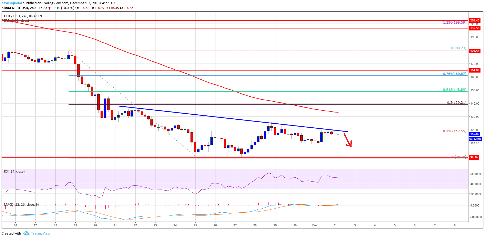
Task: Click the aayushjindal author name
Action: click(x=12, y=3)
